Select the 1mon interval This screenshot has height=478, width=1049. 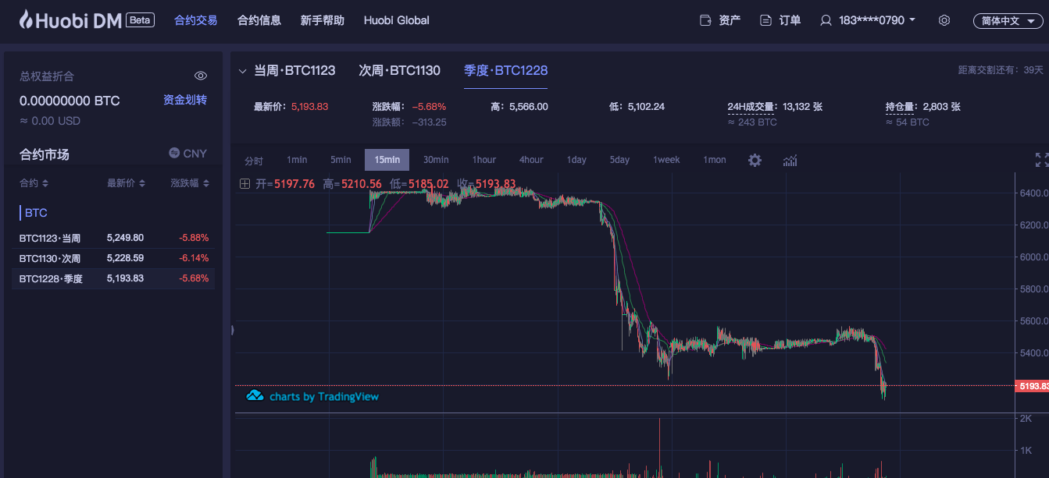[x=715, y=160]
